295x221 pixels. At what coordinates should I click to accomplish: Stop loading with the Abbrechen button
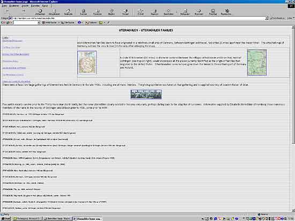(40, 12)
